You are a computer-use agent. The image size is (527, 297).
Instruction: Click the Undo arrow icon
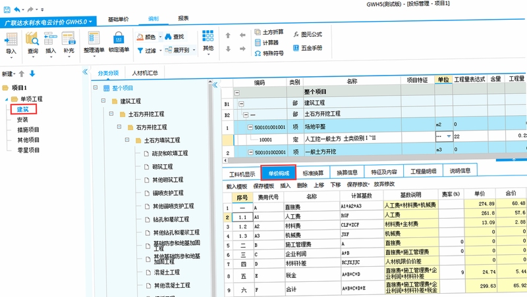point(16,10)
